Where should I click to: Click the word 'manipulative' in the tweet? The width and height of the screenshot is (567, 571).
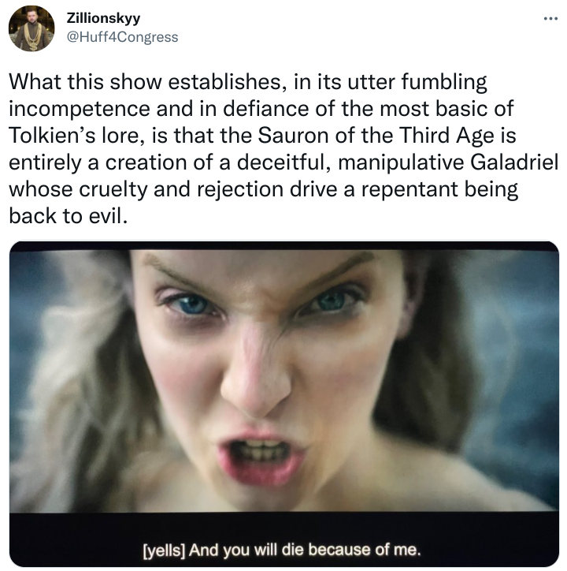click(401, 162)
